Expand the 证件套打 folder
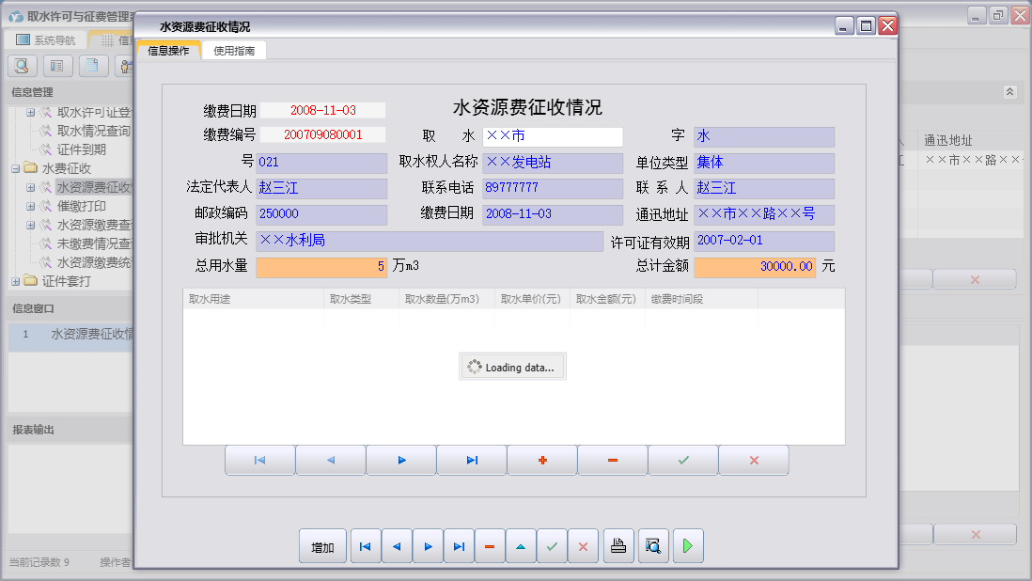 pos(16,281)
